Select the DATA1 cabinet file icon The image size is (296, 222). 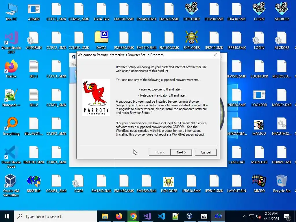(x=101, y=40)
